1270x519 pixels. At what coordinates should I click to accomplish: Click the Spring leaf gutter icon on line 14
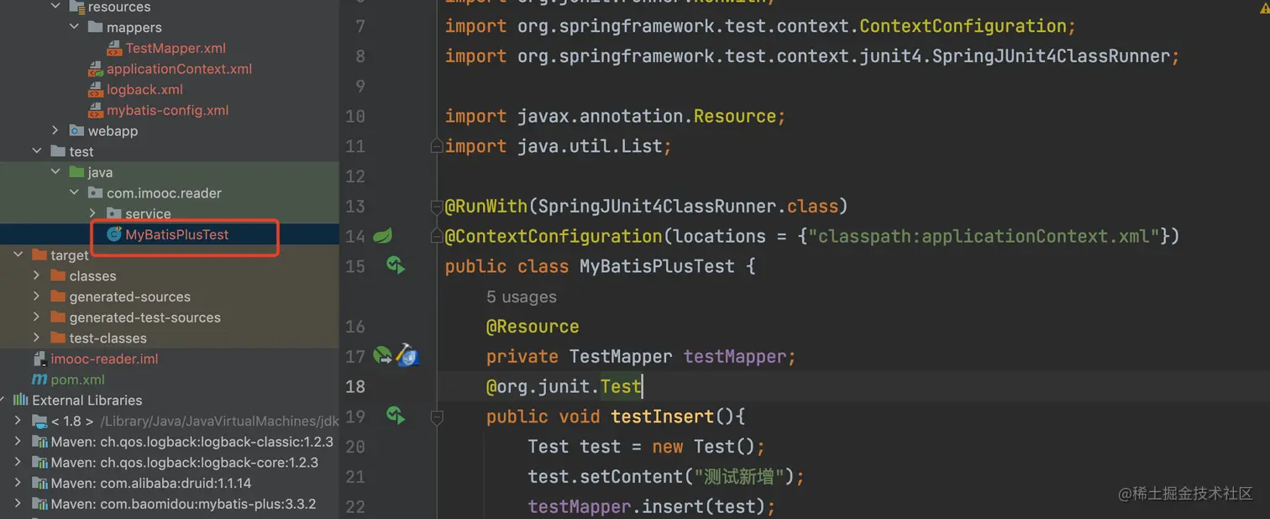click(383, 236)
